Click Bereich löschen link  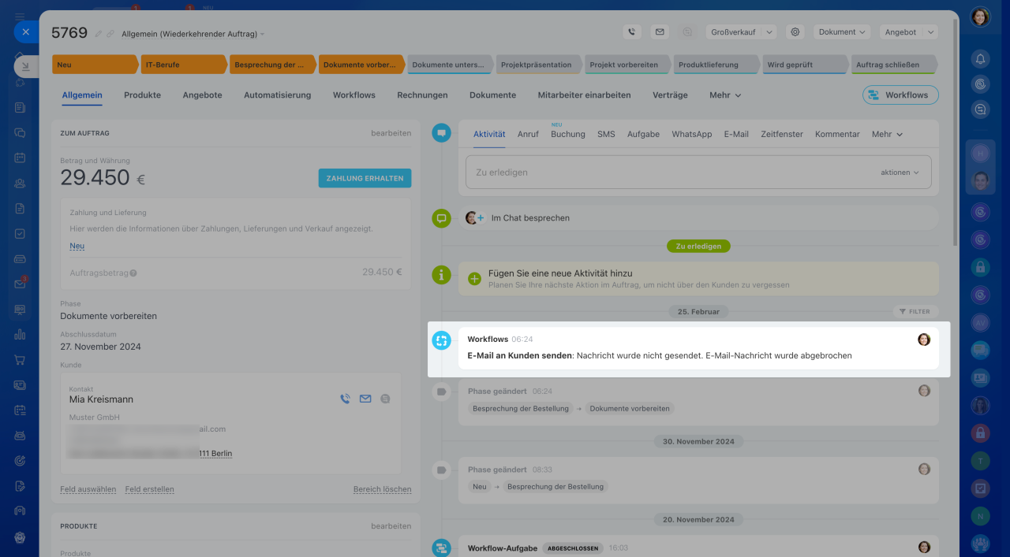[382, 489]
